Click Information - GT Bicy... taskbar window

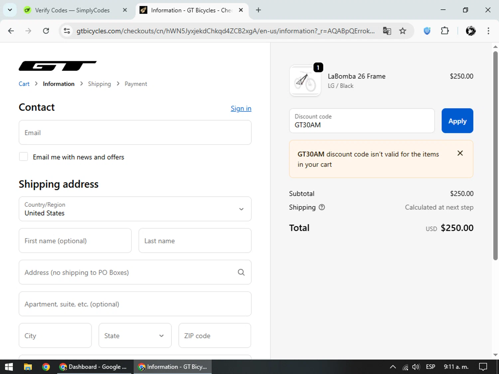[x=173, y=367]
